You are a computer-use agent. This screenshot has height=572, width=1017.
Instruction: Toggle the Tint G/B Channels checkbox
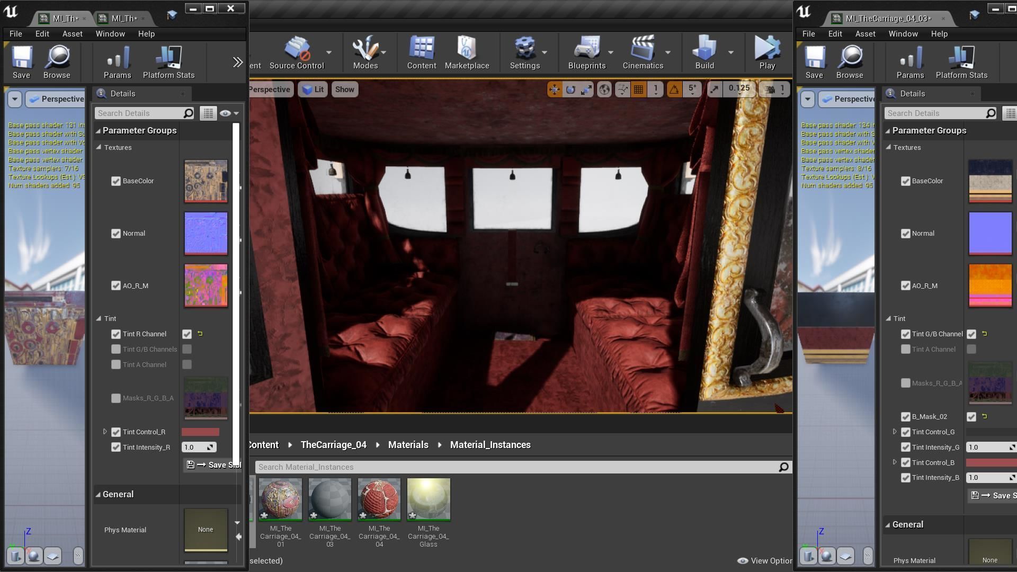[116, 350]
